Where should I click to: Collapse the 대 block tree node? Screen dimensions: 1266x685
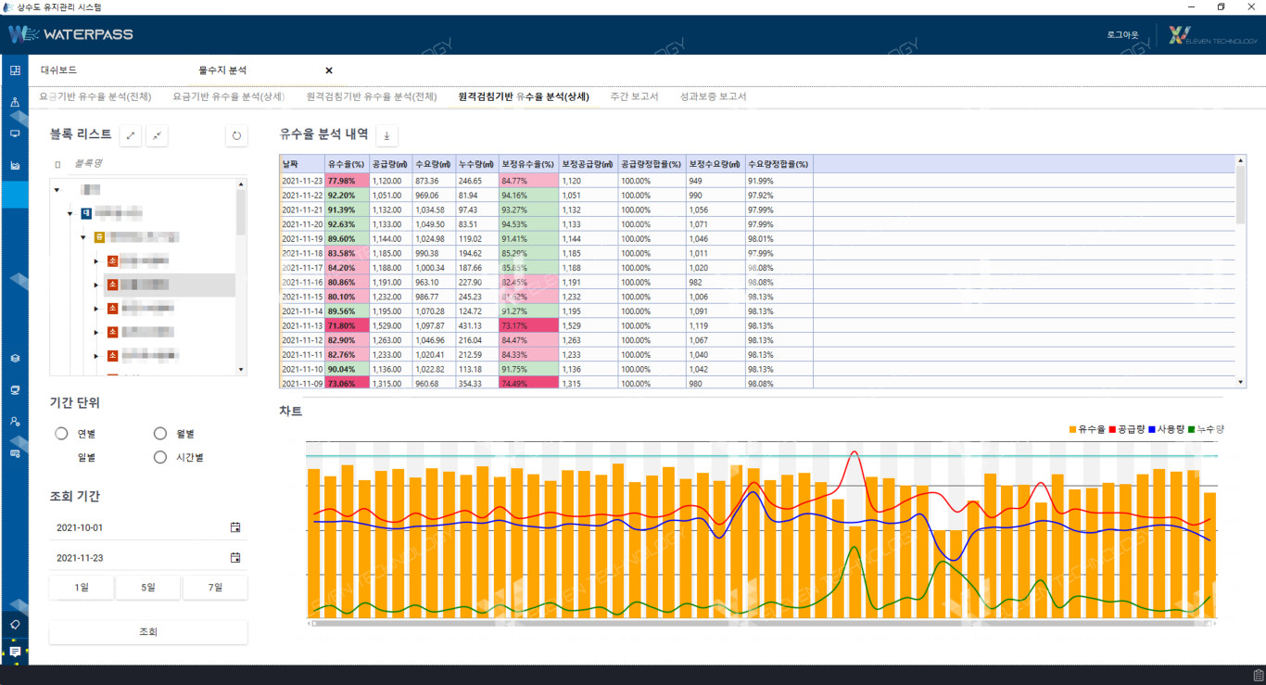[70, 214]
